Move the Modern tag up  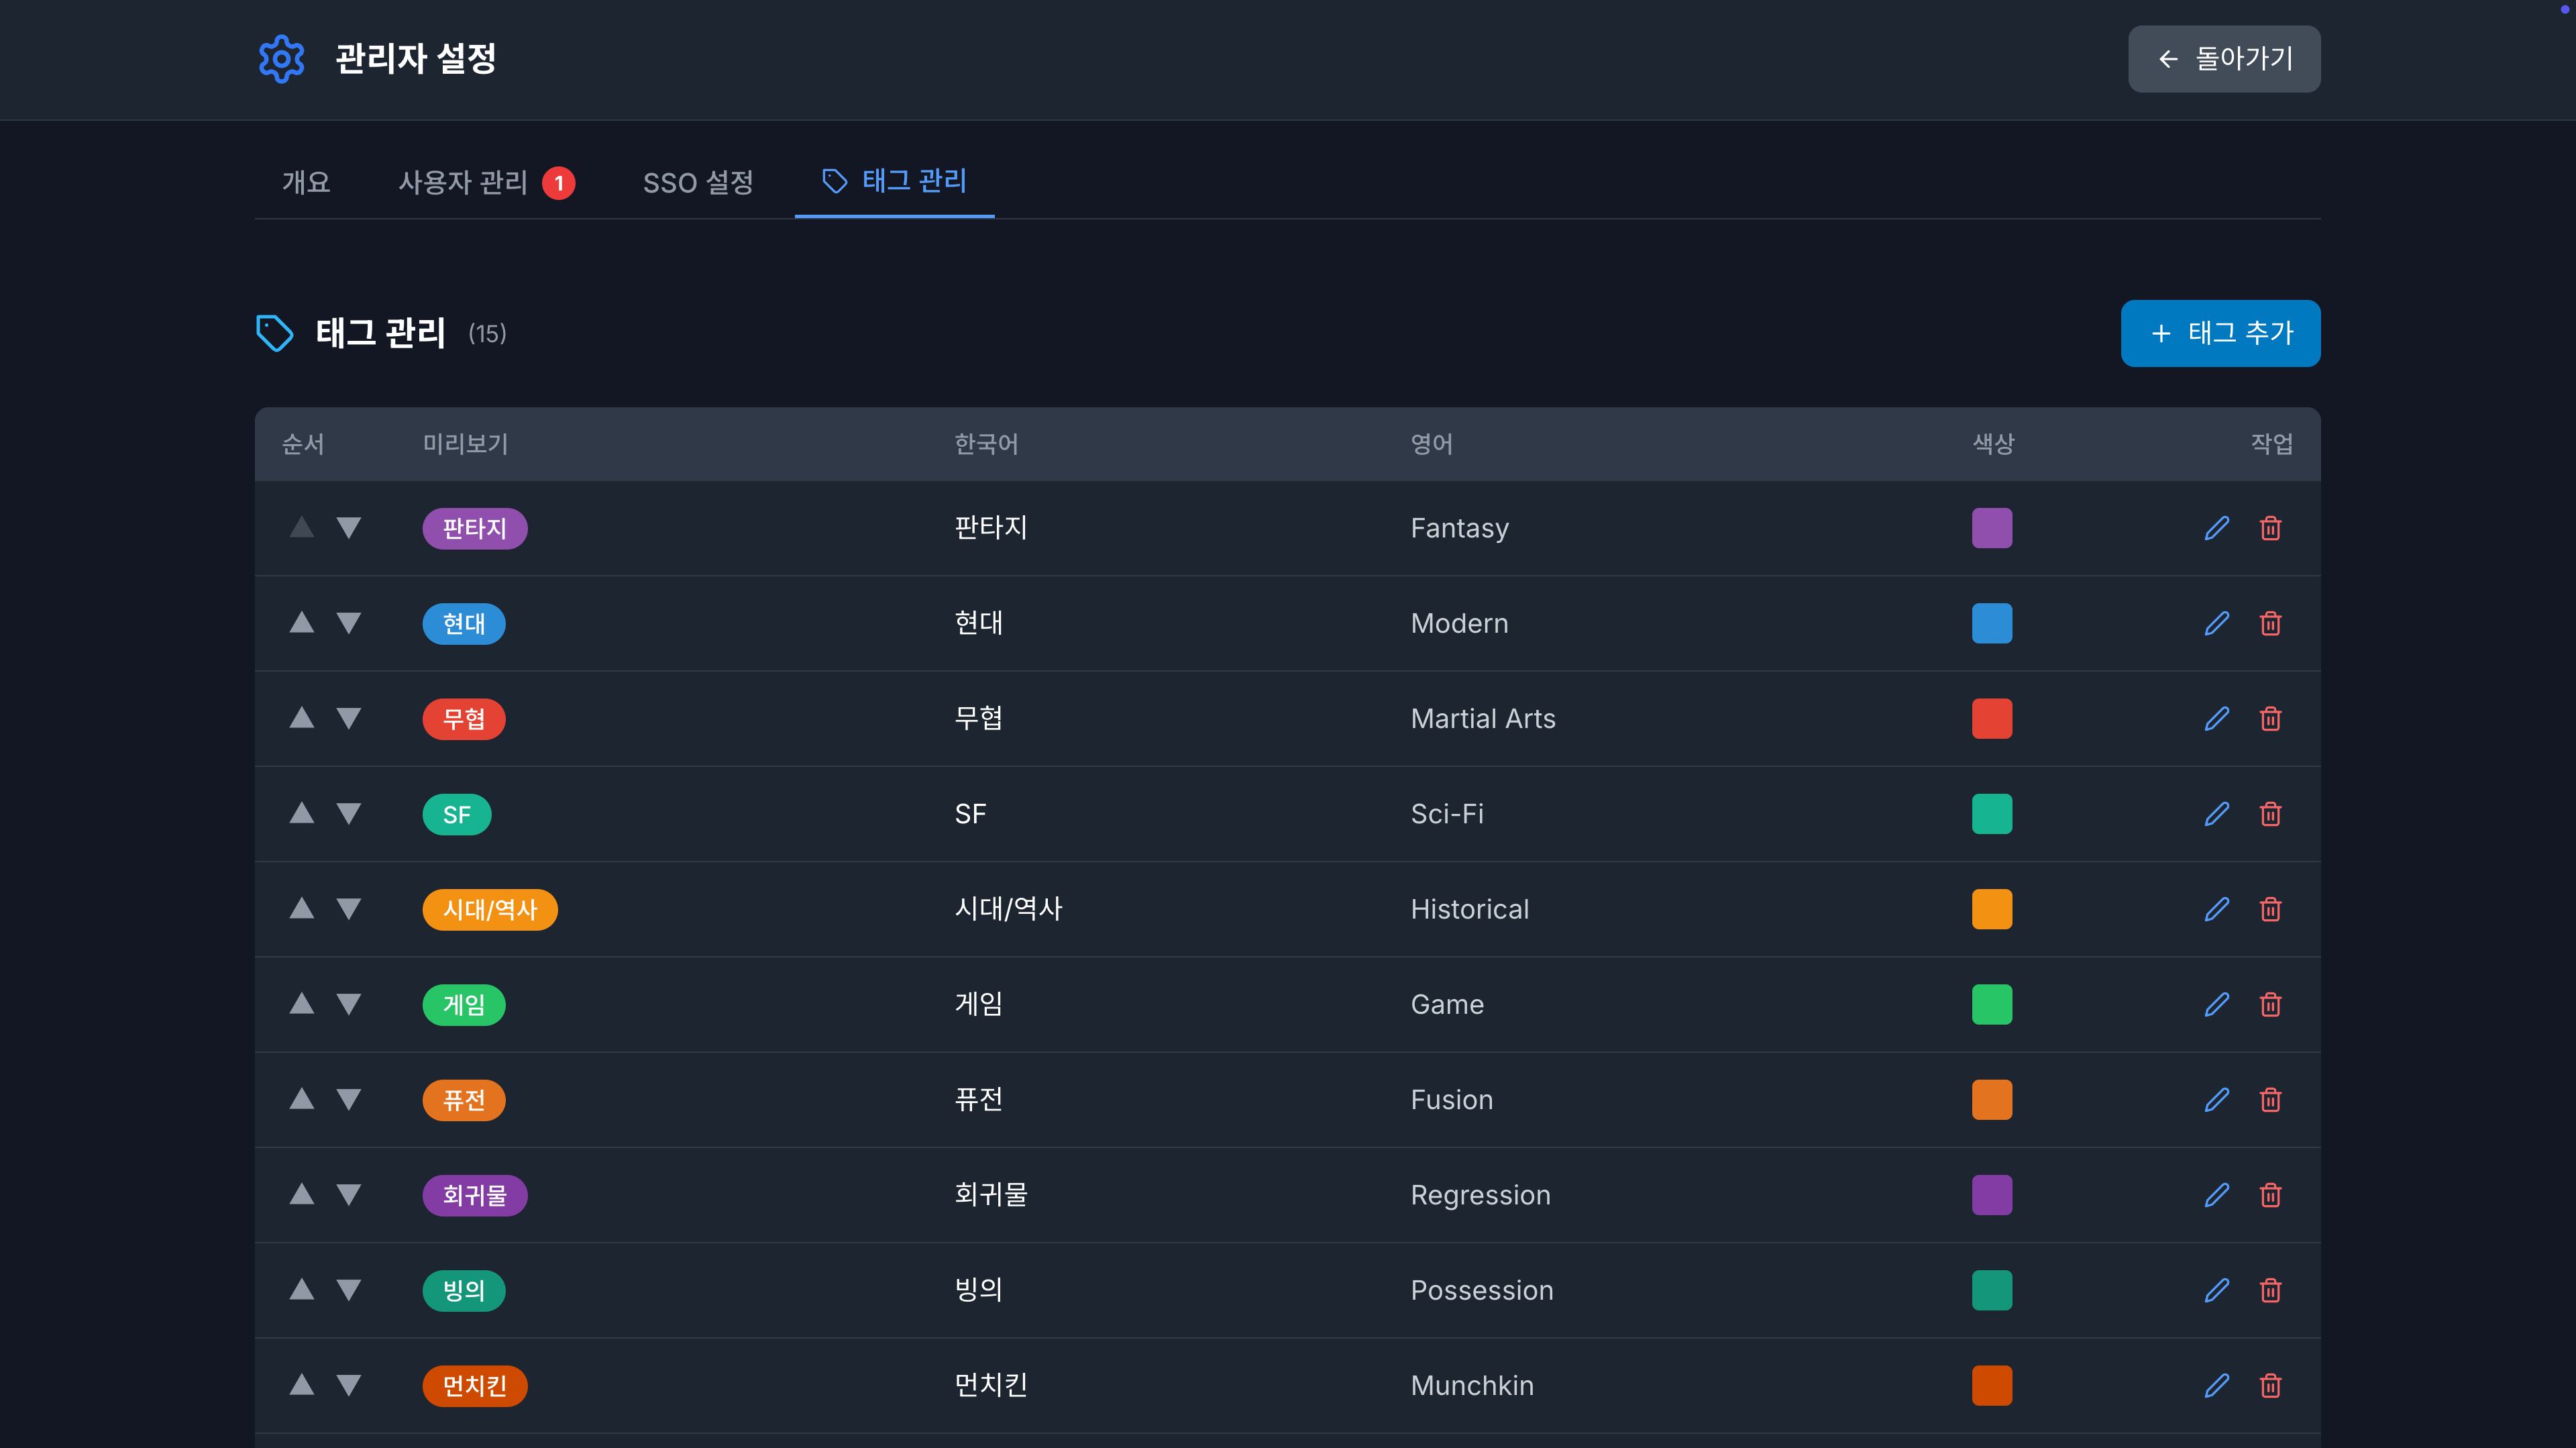(301, 623)
